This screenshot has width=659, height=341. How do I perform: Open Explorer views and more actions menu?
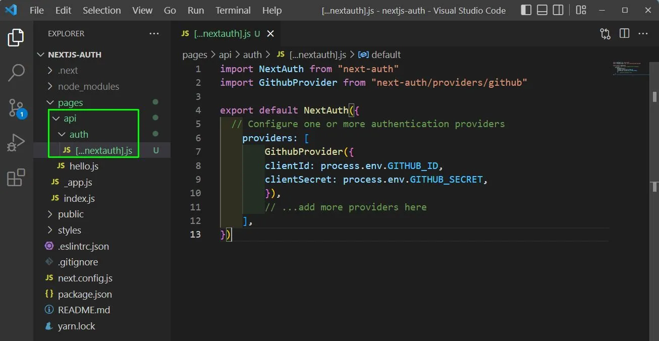click(x=154, y=34)
